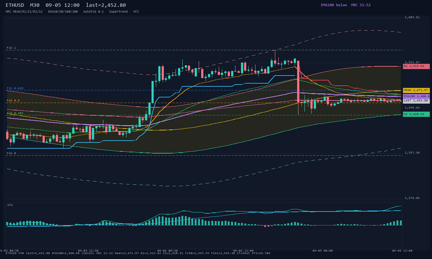
Task: Click the 09-03 12:30 time axis label
Action: click(88, 251)
